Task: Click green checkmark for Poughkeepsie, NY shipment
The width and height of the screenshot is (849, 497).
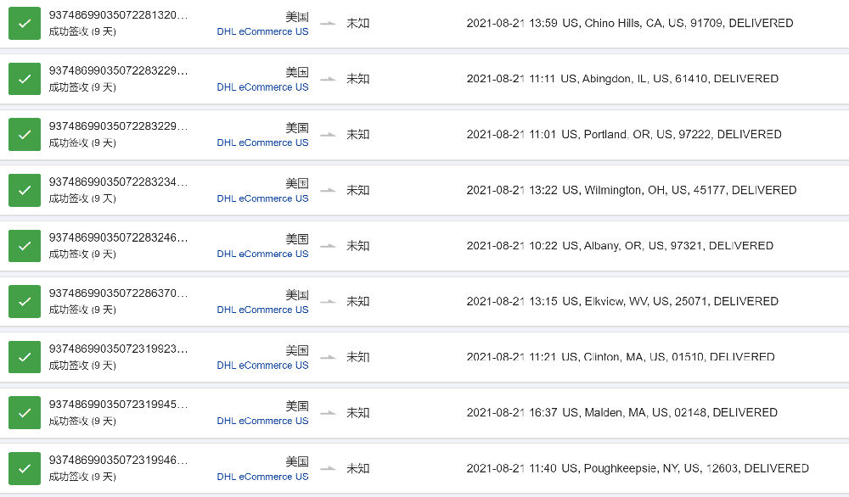Action: point(25,468)
